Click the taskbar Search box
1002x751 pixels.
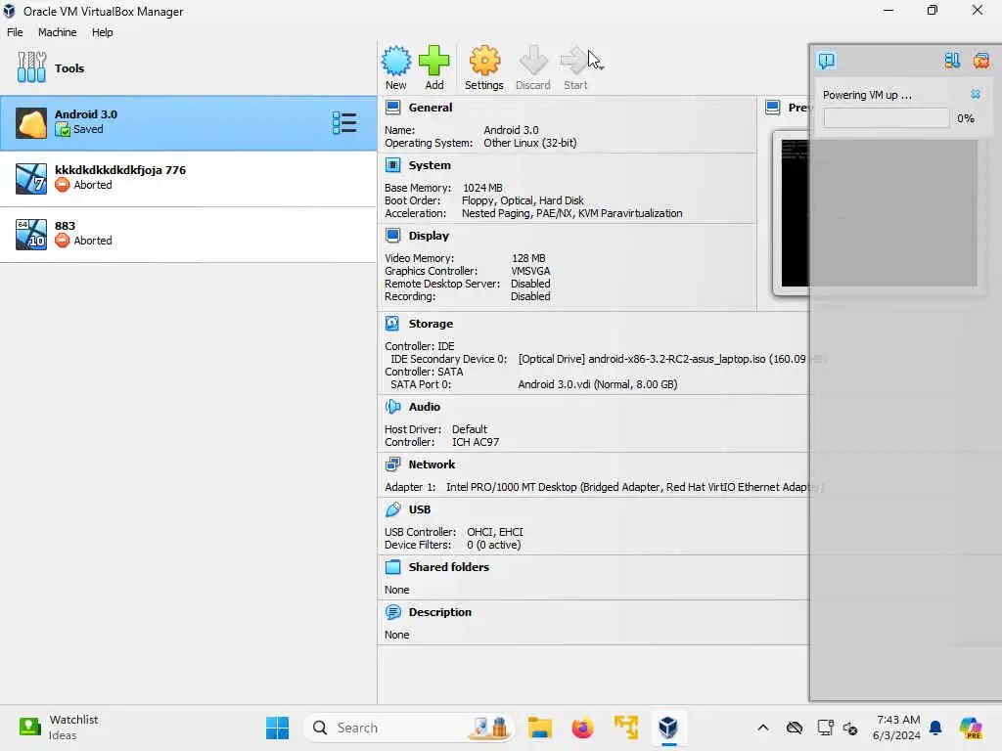(x=409, y=728)
